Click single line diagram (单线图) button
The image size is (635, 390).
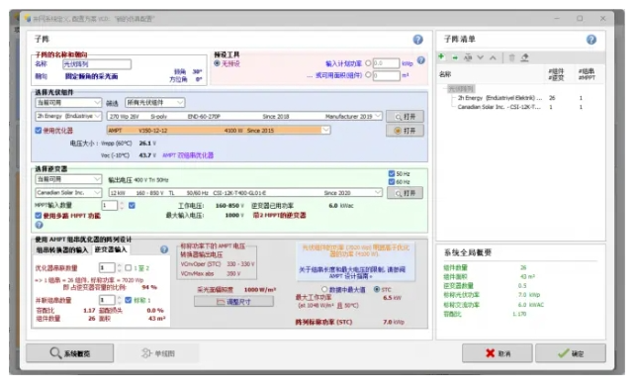click(158, 353)
